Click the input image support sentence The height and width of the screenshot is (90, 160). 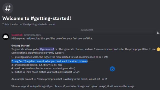(x=73, y=86)
